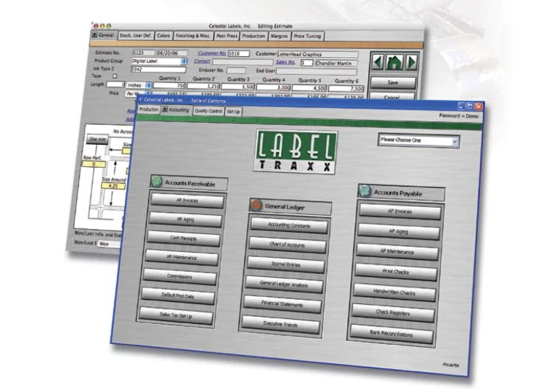
Task: Click the Save button in estimate window
Action: tap(392, 83)
